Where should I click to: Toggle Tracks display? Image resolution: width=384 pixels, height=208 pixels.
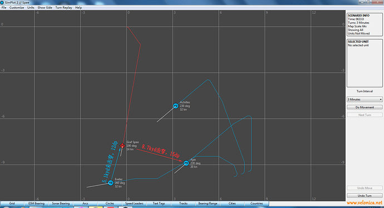pyautogui.click(x=183, y=204)
